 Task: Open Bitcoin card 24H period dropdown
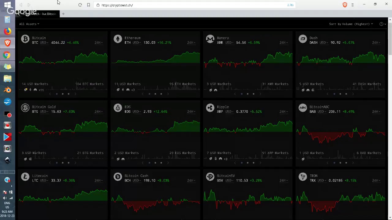(99, 43)
